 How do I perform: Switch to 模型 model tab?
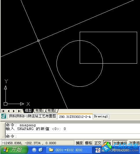coord(28,111)
